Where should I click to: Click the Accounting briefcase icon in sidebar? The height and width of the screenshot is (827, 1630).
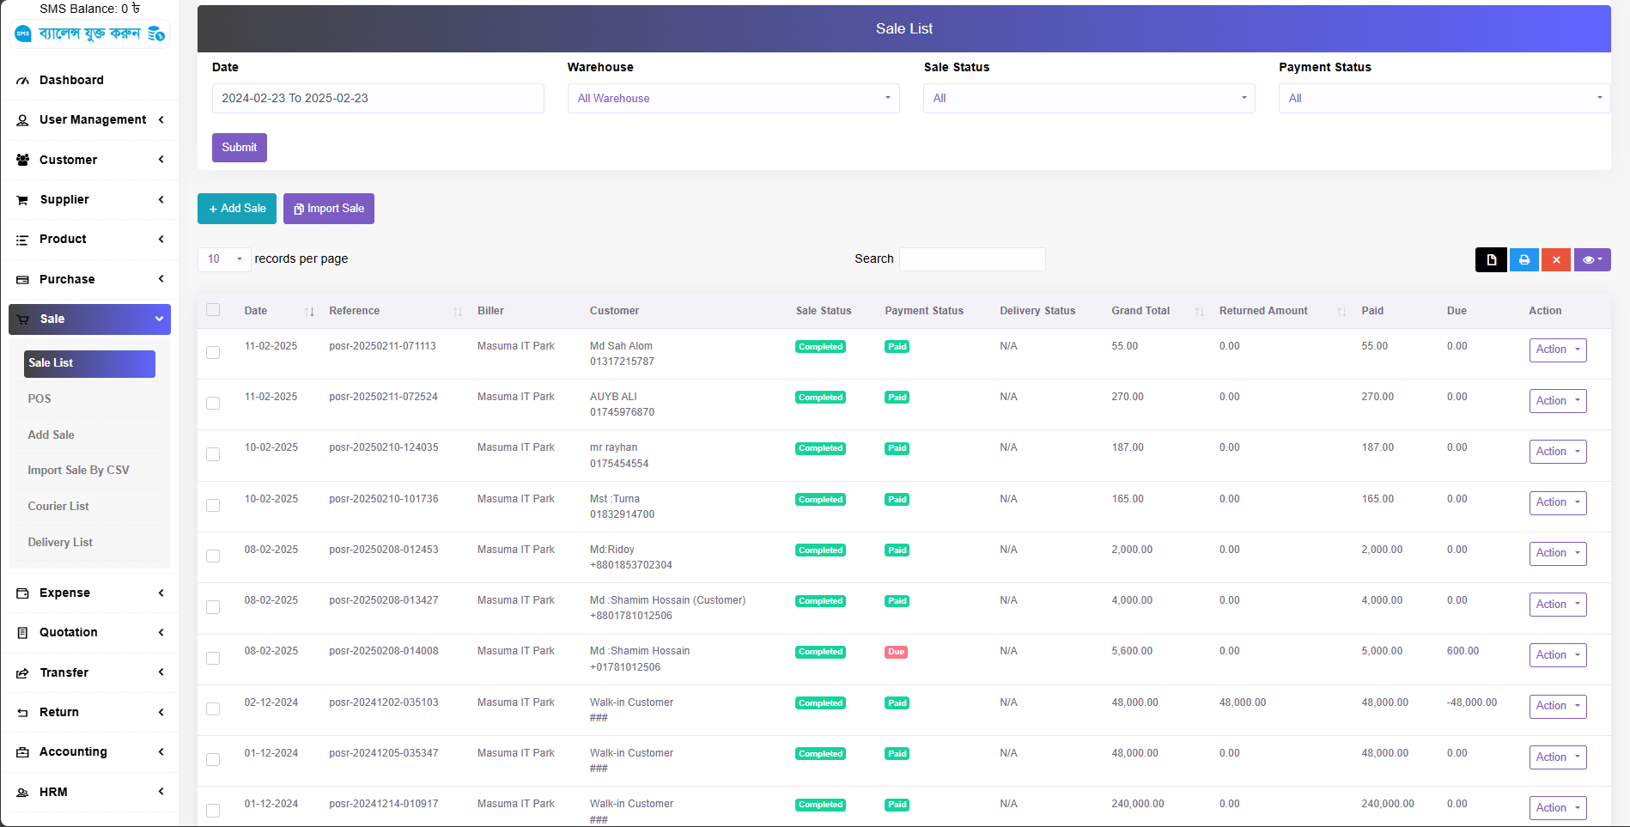click(23, 752)
